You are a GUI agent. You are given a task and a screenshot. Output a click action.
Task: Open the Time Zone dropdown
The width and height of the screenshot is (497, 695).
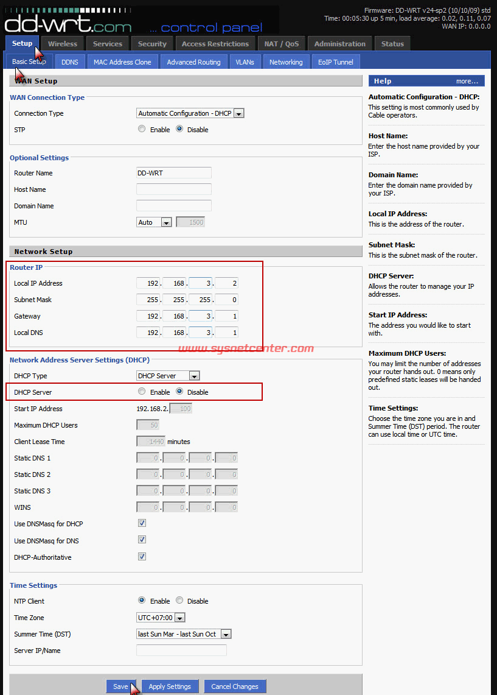tap(161, 618)
